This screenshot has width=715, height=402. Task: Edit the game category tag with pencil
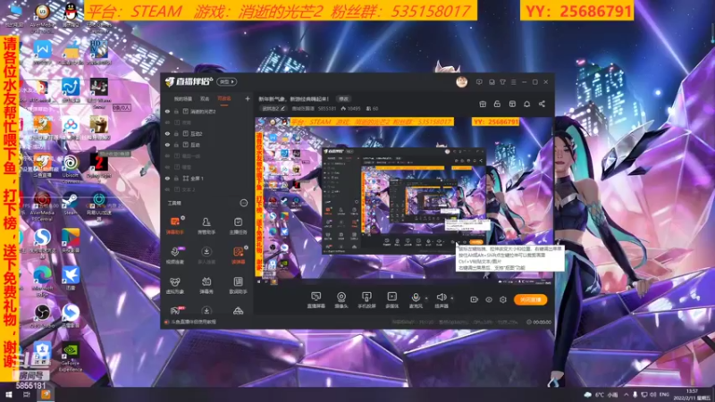click(273, 108)
